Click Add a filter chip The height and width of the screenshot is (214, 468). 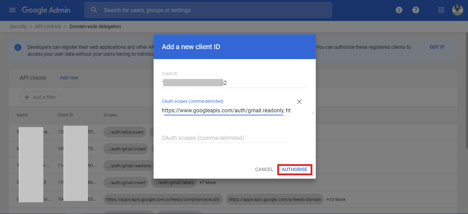(x=41, y=97)
